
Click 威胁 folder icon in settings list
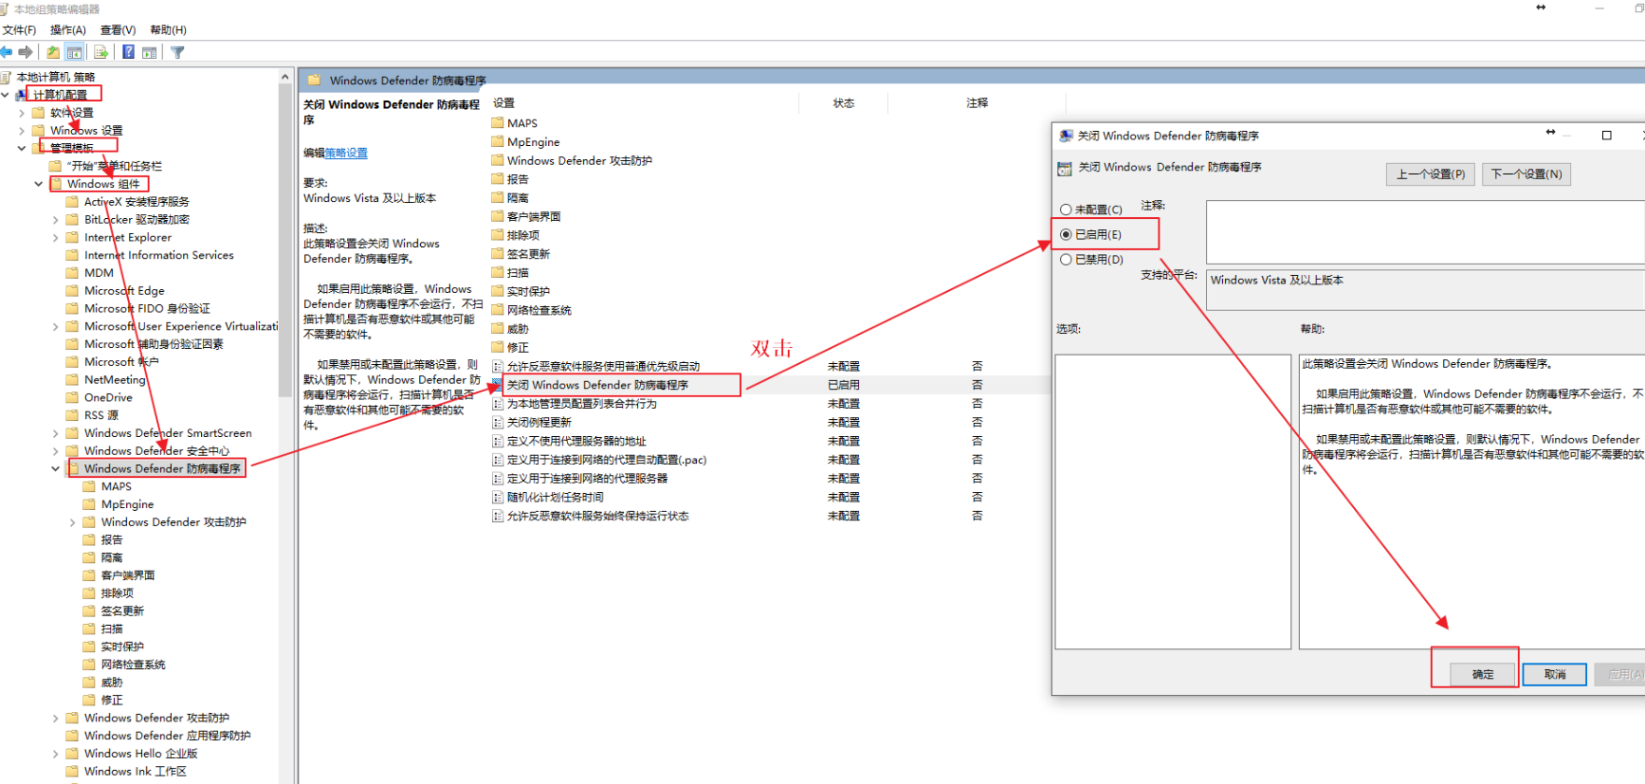[x=498, y=329]
